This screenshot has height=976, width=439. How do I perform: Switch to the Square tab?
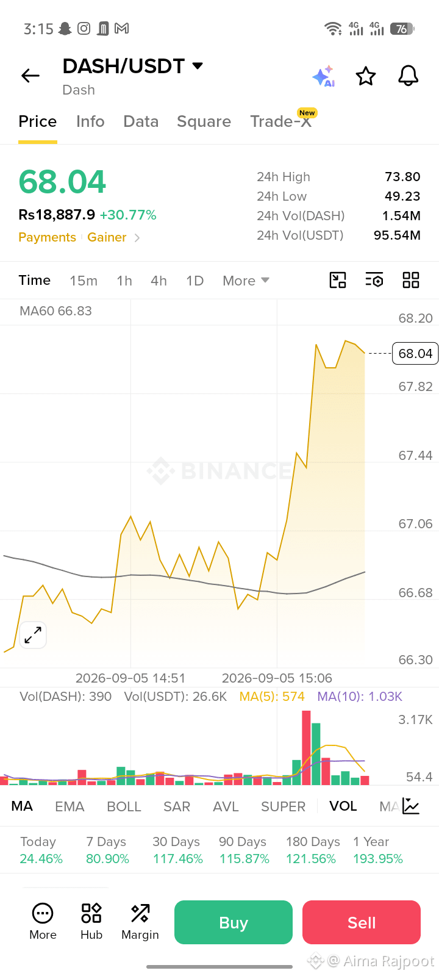(204, 121)
